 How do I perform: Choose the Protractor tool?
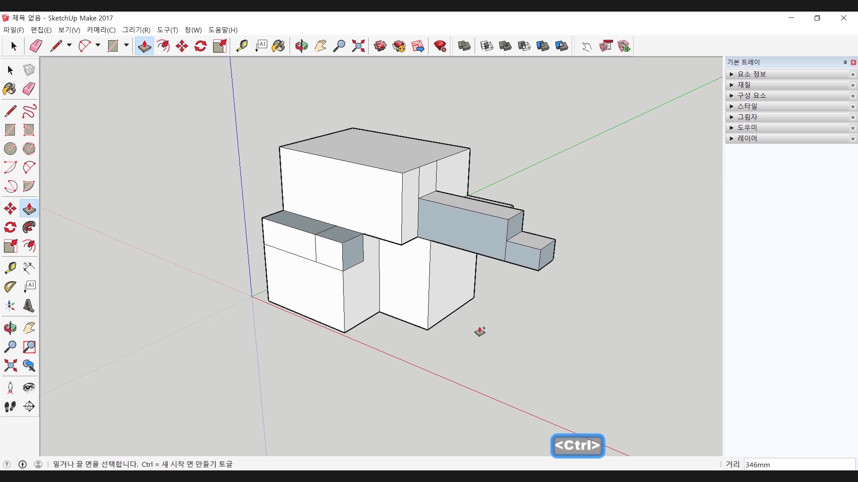pos(10,287)
